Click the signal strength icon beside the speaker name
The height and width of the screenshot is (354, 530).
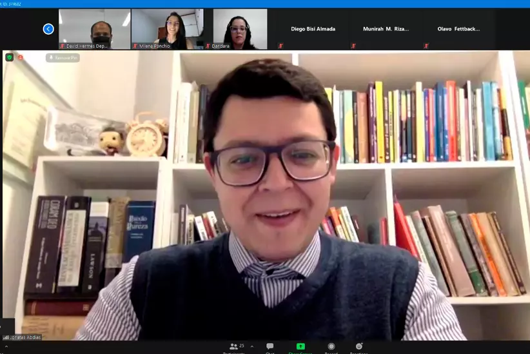[x=6, y=337]
